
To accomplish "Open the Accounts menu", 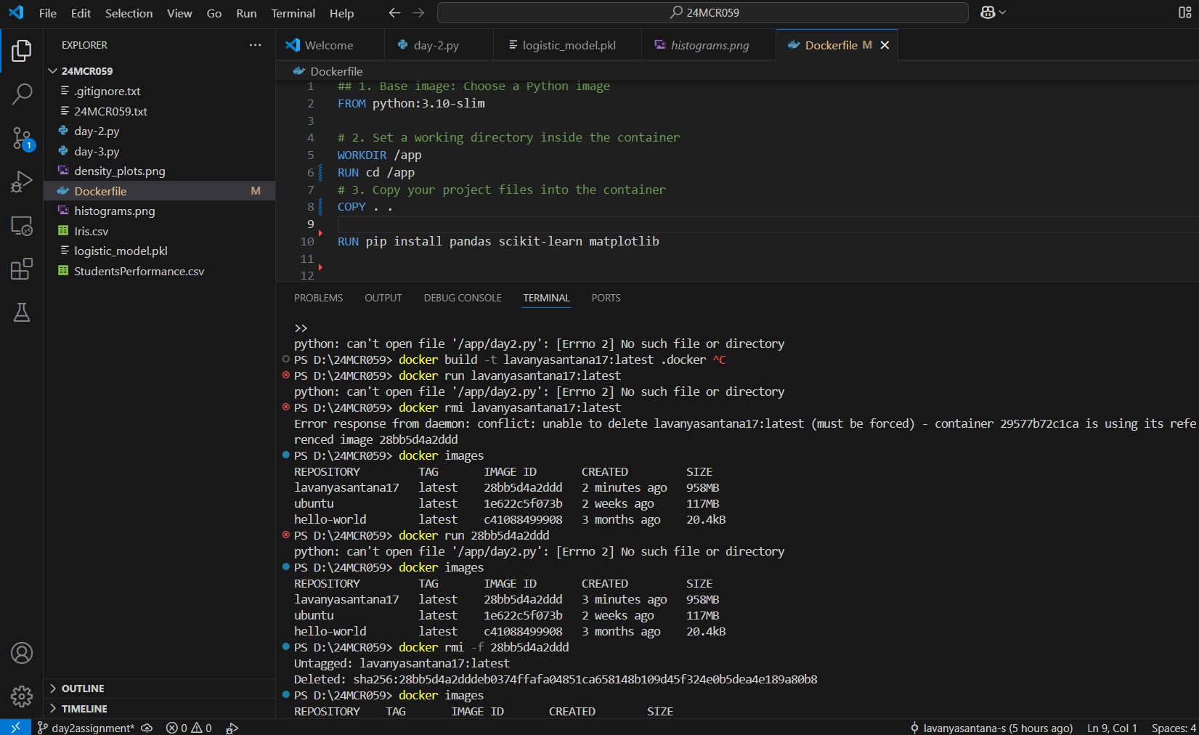I will 22,653.
